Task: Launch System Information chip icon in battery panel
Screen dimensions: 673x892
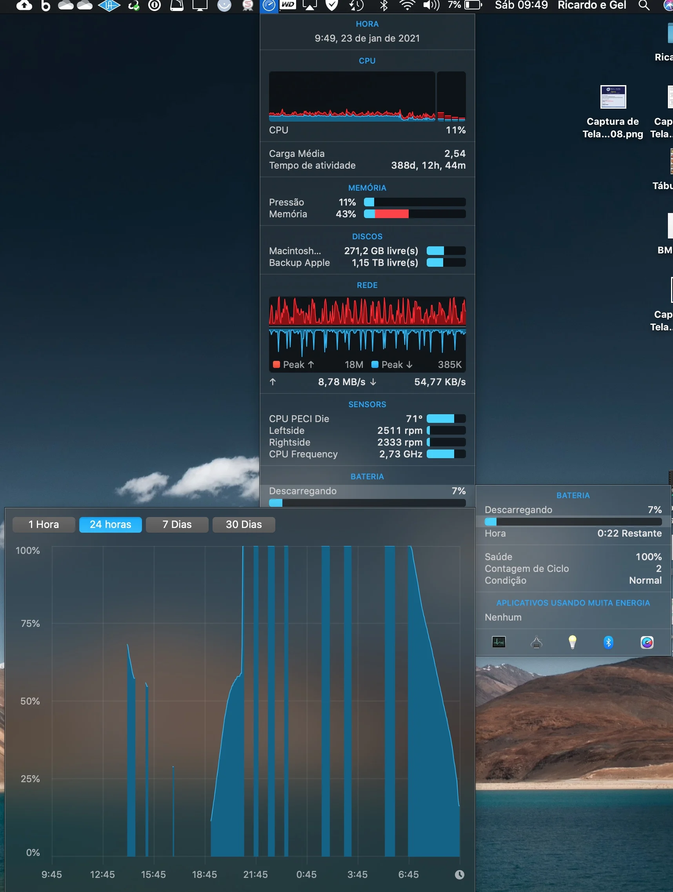Action: [536, 642]
